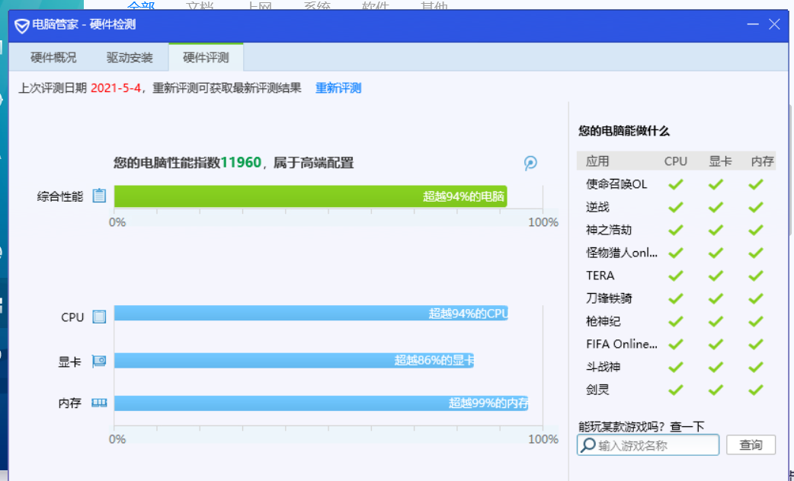The width and height of the screenshot is (794, 481).
Task: Click the green 综合性能 progress bar
Action: click(310, 196)
